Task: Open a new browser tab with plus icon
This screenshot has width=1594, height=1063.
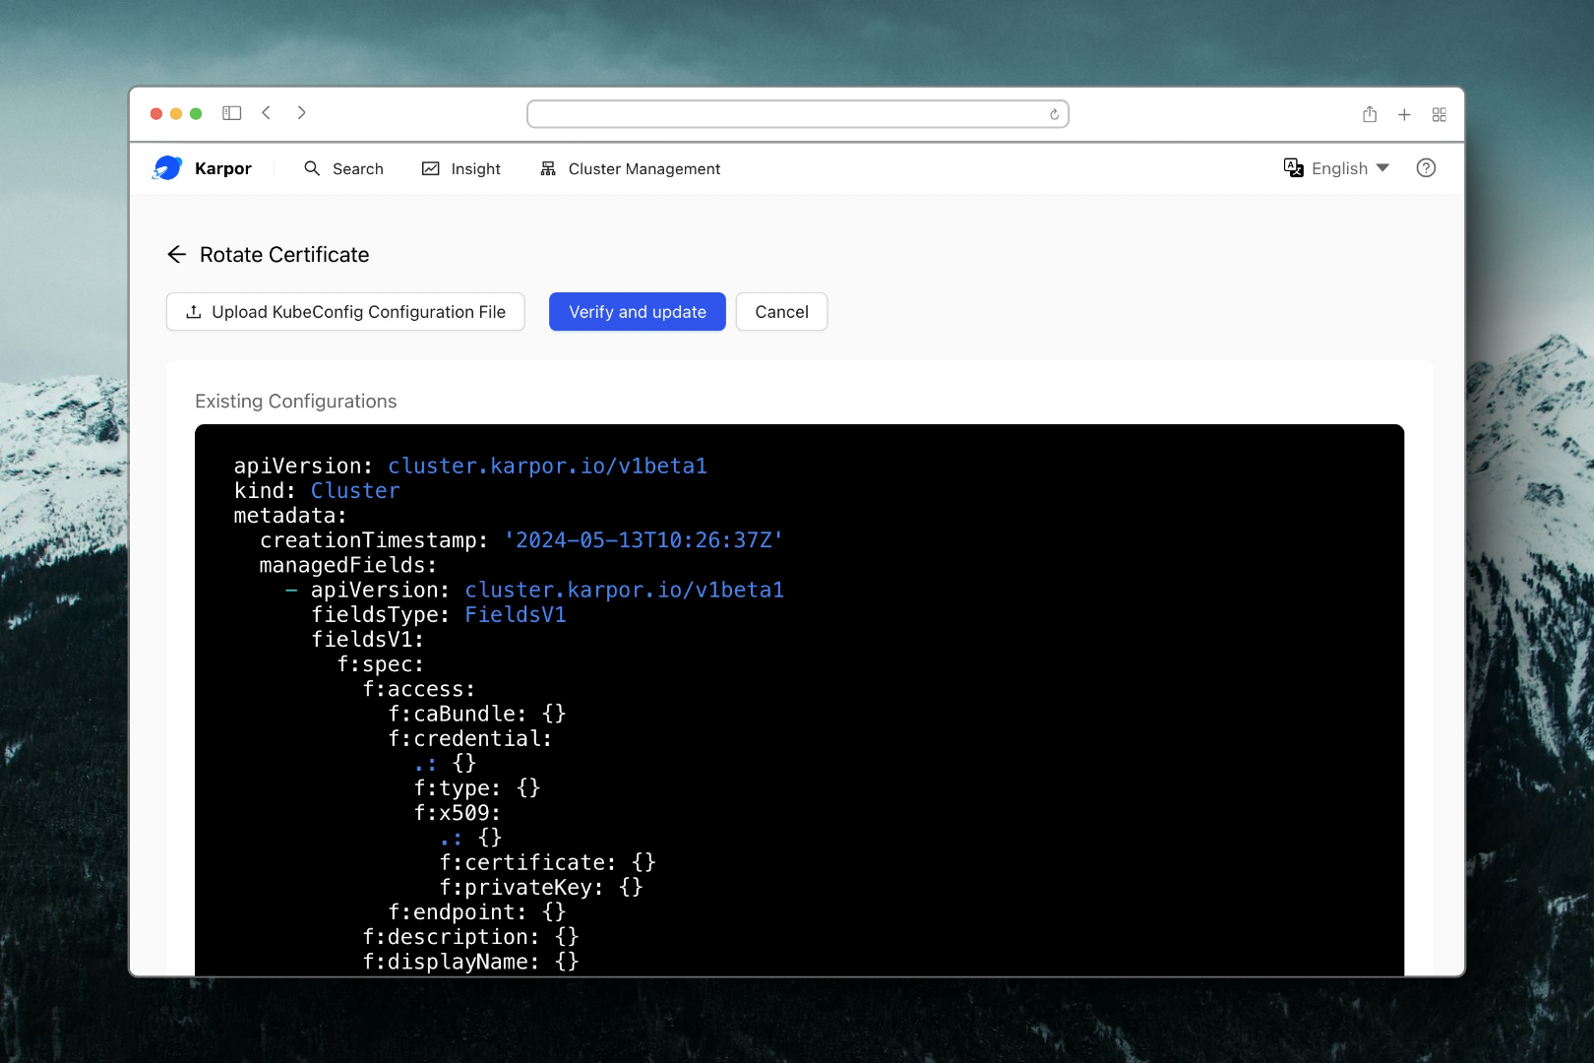Action: coord(1404,114)
